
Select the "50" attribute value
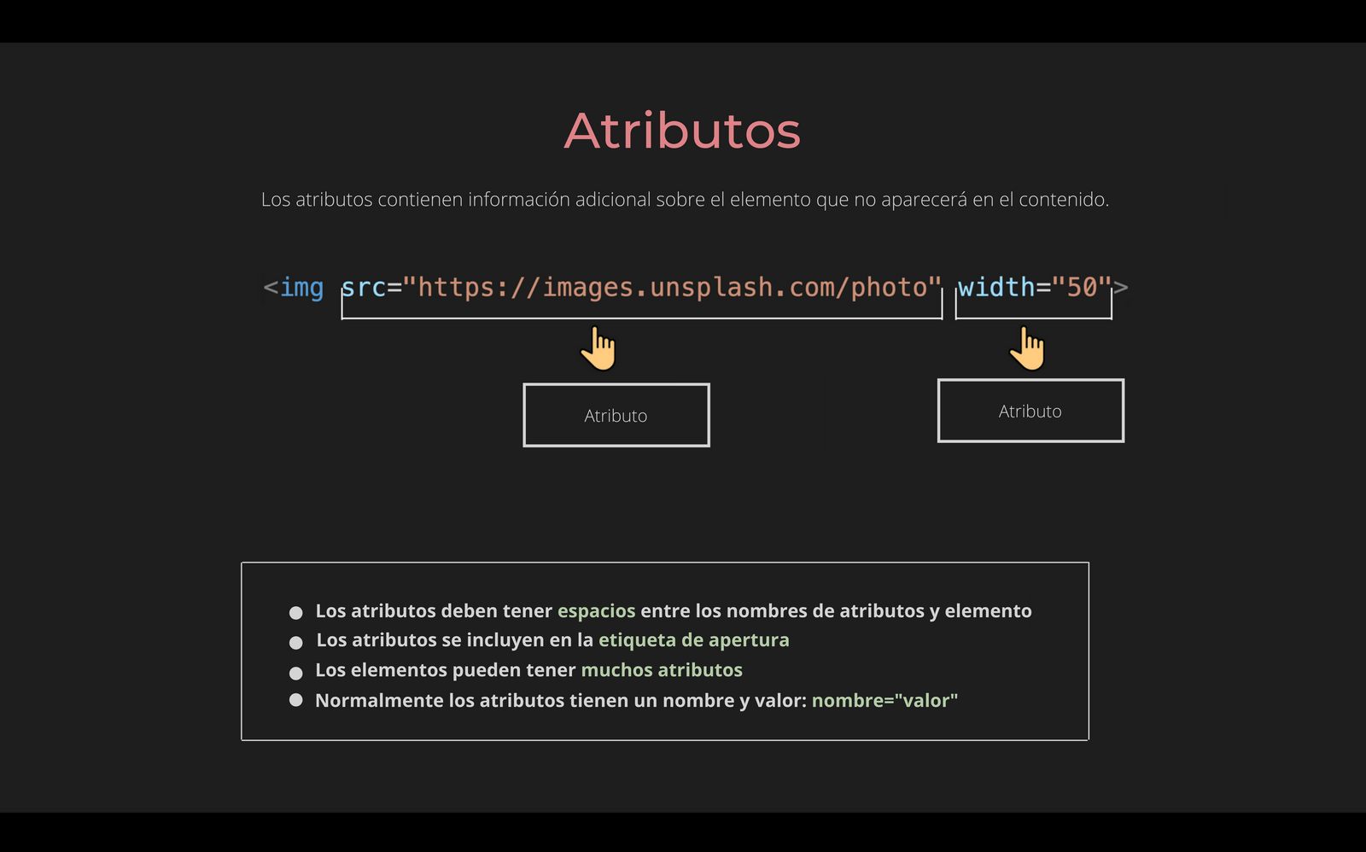coord(1080,288)
